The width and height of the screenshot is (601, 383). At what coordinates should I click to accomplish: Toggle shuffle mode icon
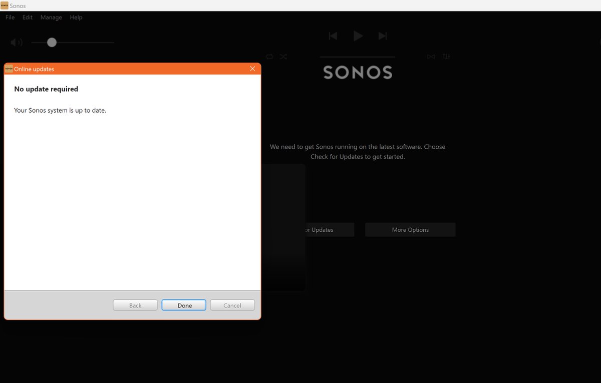coord(283,57)
